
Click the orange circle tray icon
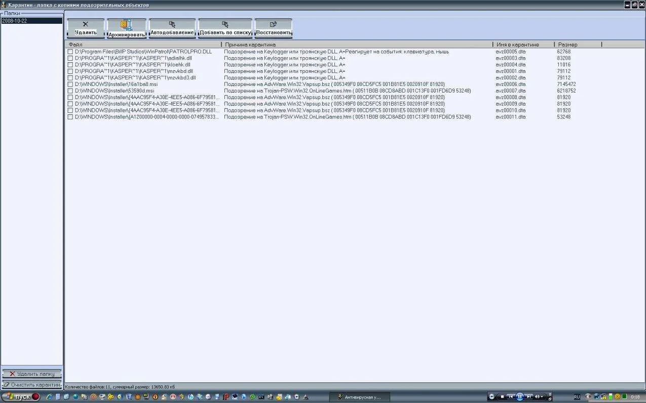[x=617, y=397]
